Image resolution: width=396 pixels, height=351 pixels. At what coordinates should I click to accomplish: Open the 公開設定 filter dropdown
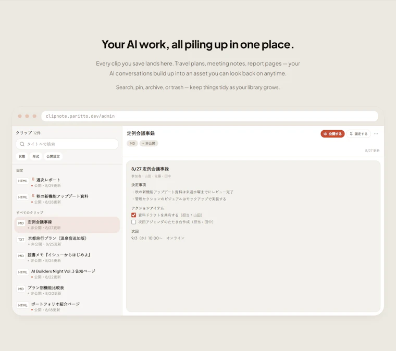point(53,156)
